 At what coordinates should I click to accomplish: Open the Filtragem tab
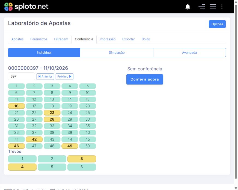(61, 39)
